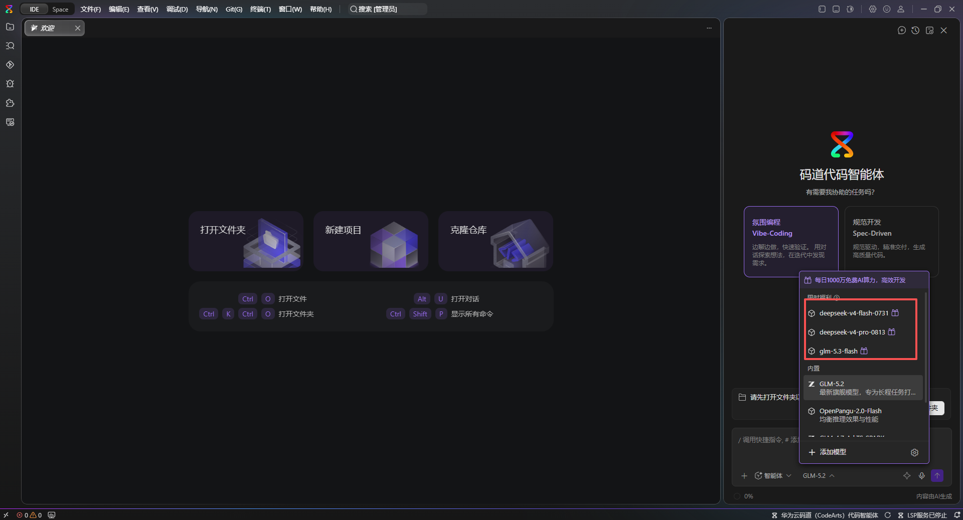The image size is (963, 520).
Task: Open the chat history clock icon
Action: (915, 31)
